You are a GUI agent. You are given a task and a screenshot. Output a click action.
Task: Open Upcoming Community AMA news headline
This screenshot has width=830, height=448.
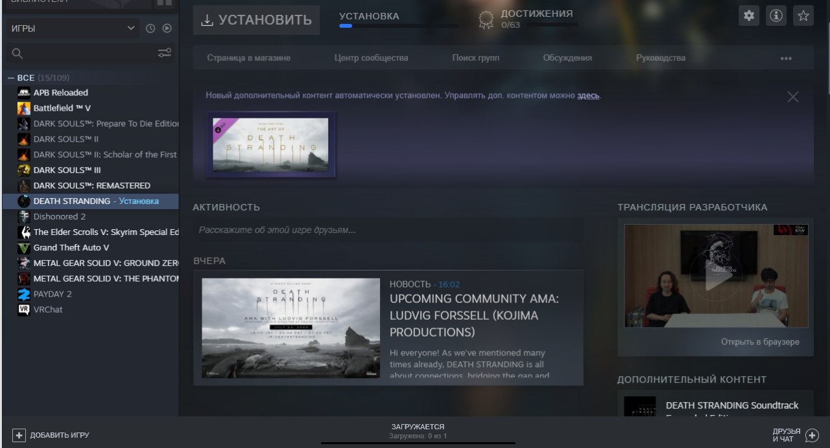click(x=474, y=315)
